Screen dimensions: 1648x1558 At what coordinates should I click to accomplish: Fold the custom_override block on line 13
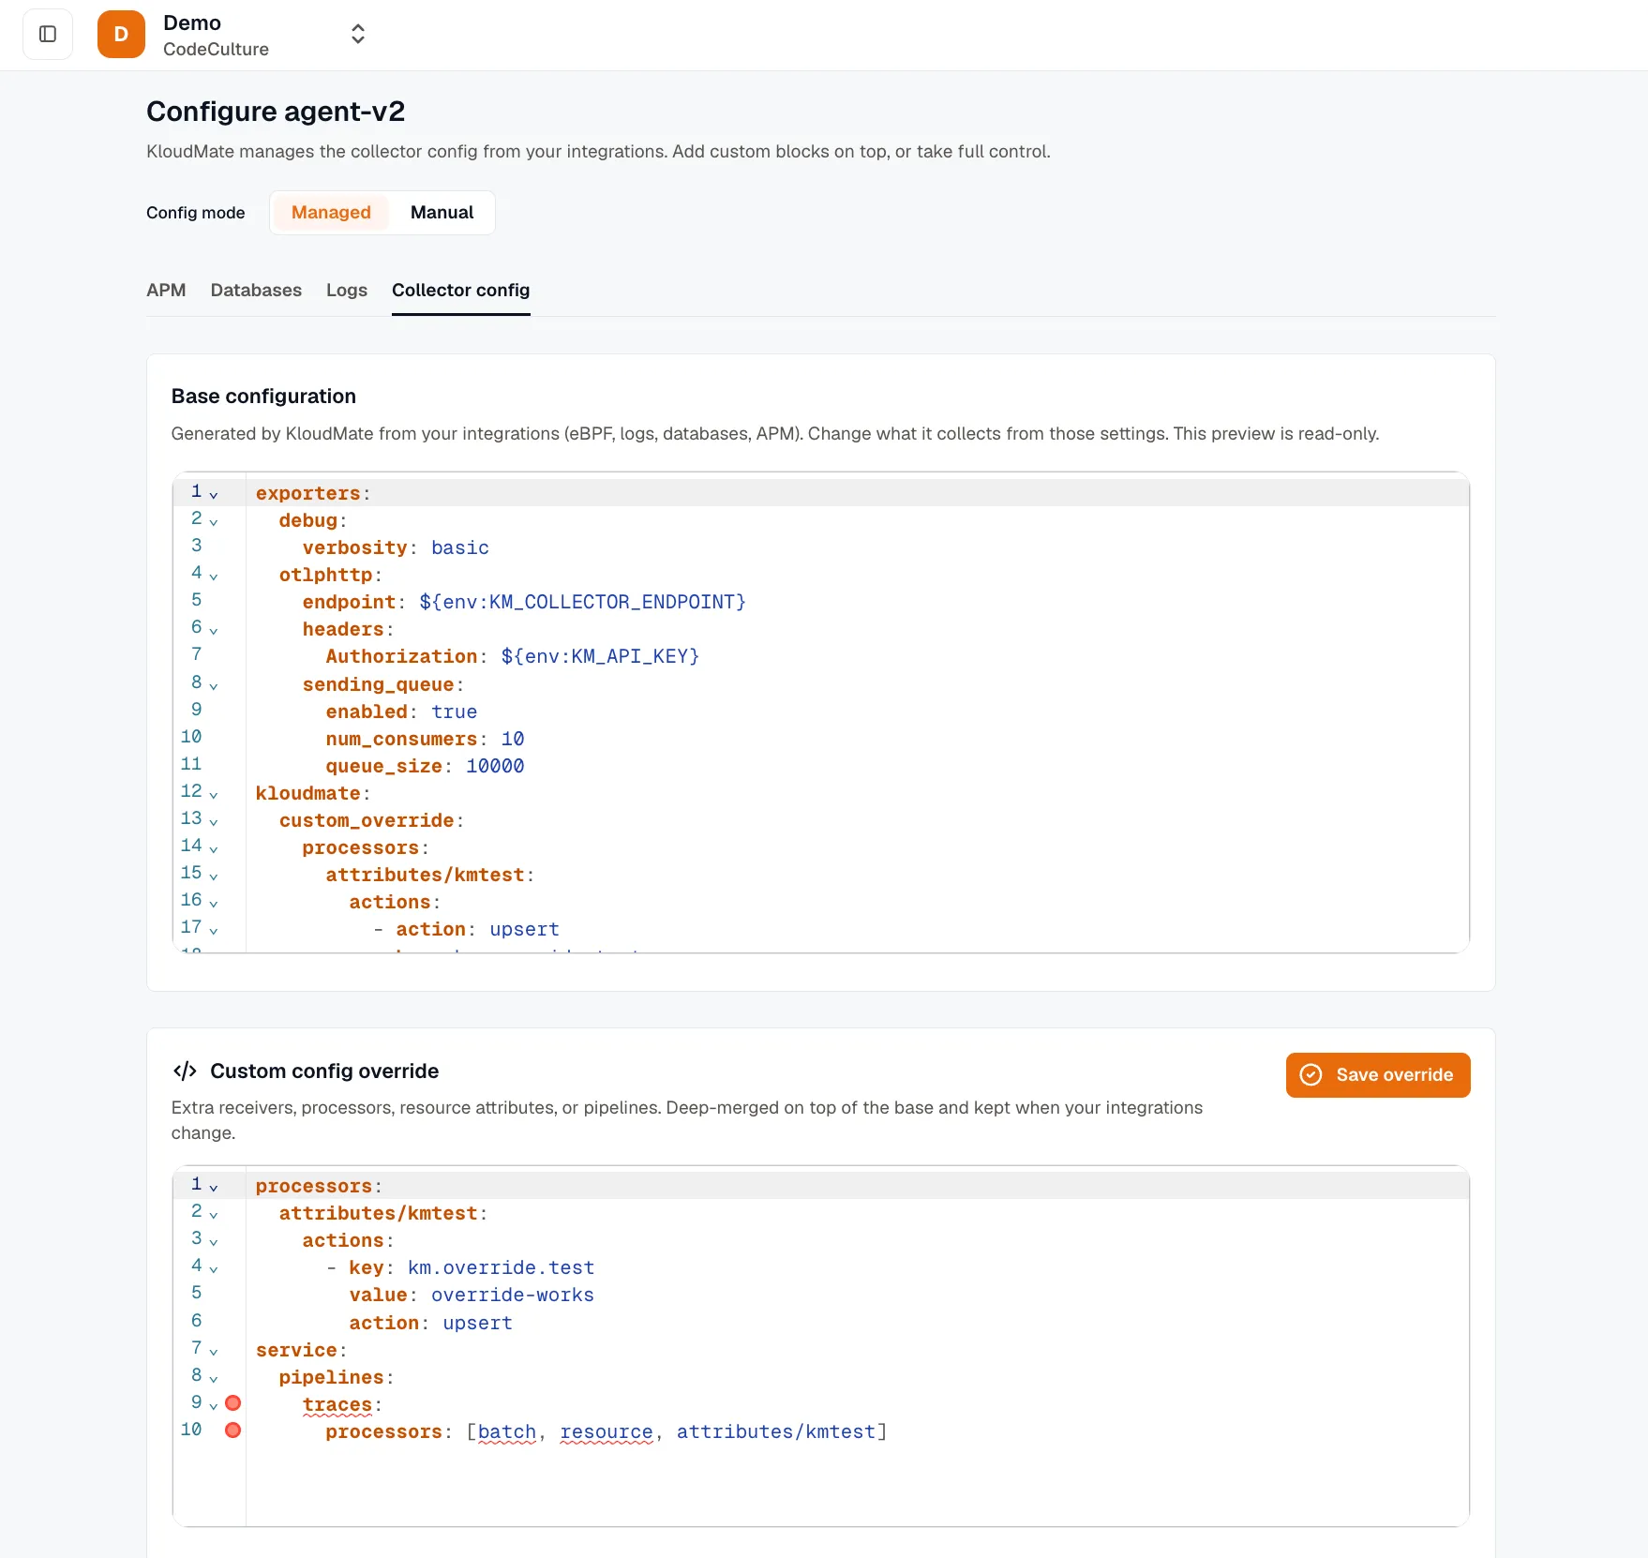214,821
